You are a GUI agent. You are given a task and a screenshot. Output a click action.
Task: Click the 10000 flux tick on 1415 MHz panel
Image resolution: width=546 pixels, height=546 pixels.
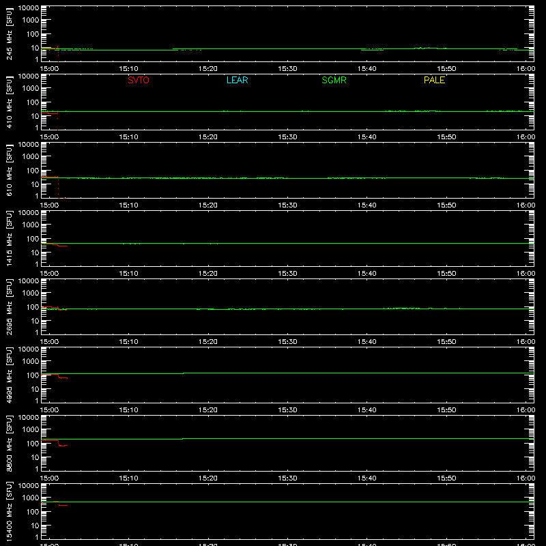pyautogui.click(x=29, y=213)
